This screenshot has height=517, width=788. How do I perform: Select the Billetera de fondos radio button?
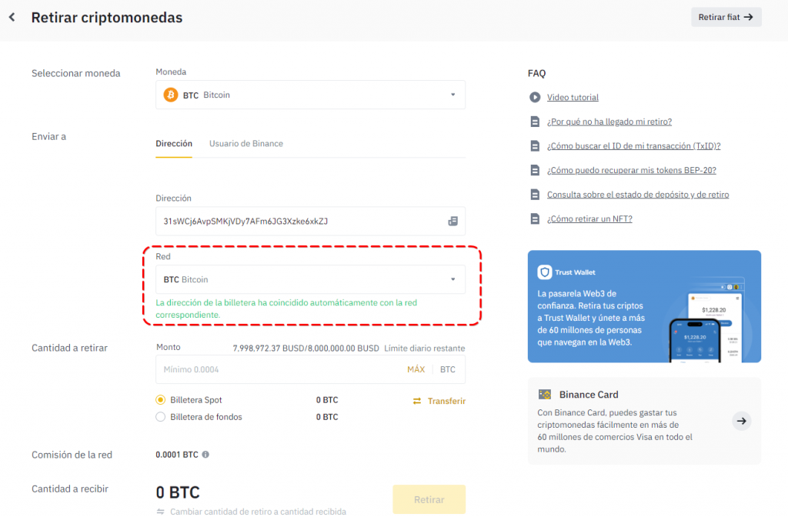(161, 417)
